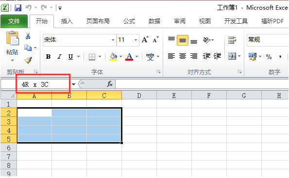Open the font color dropdown arrow

click(137, 57)
